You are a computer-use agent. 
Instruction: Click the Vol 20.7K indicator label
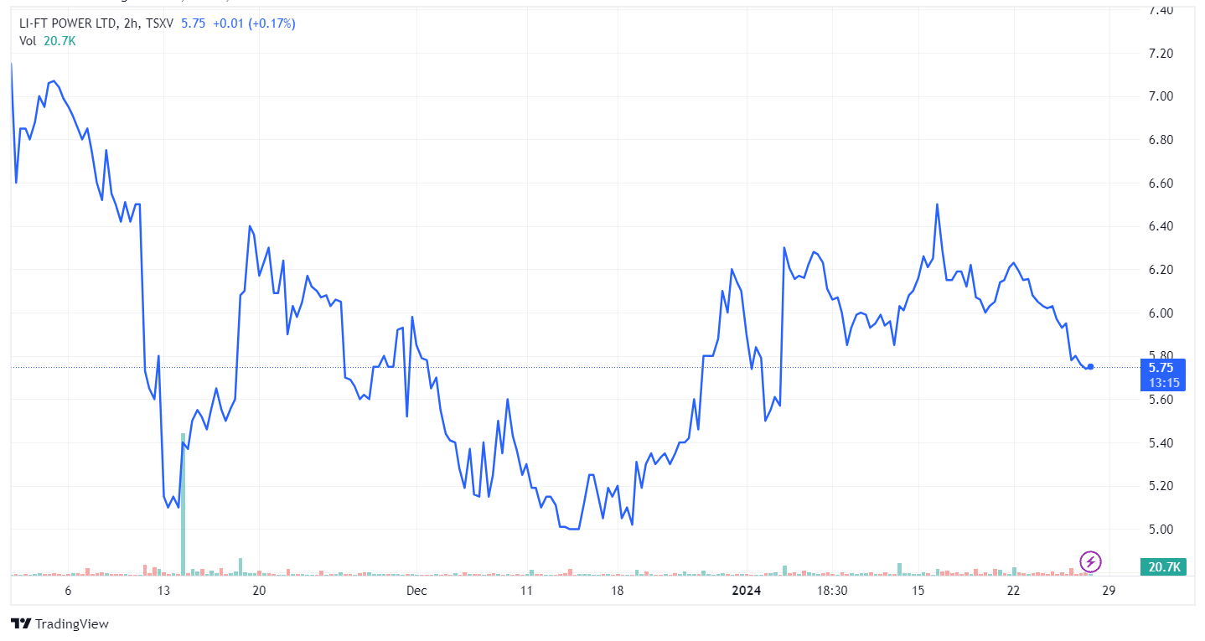tap(48, 40)
